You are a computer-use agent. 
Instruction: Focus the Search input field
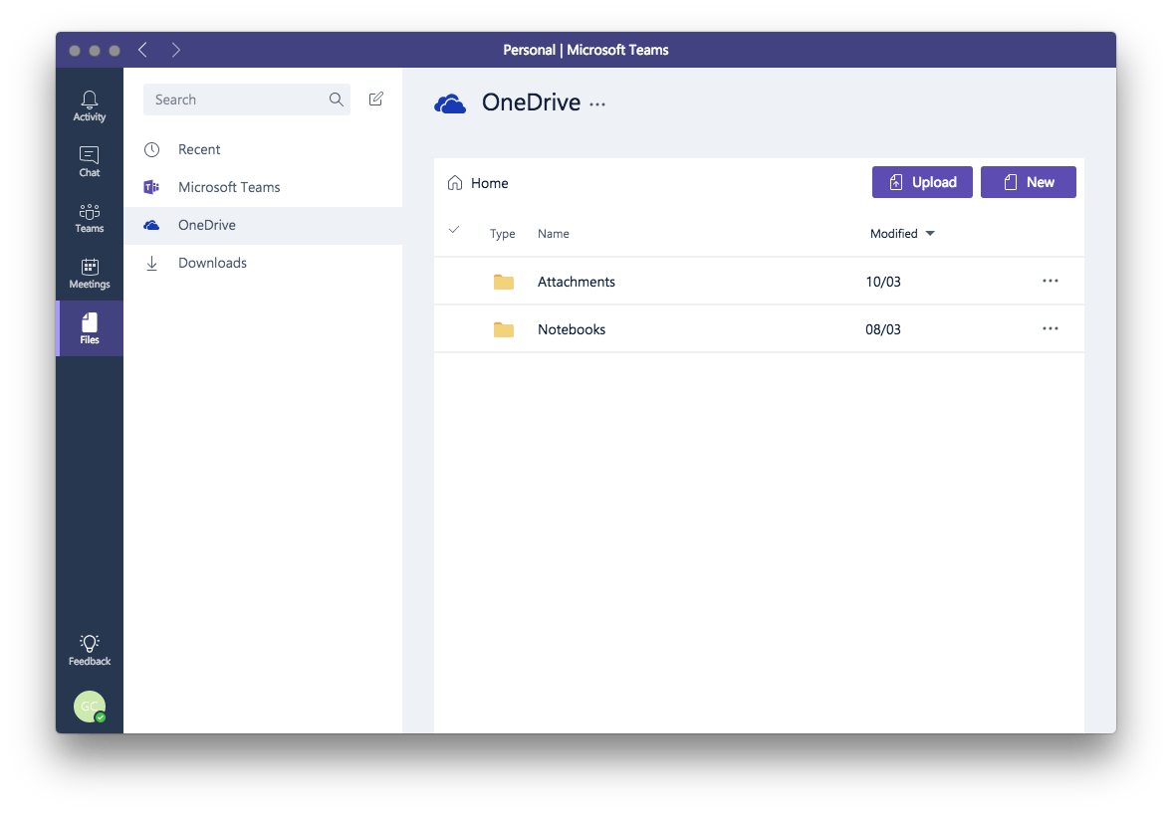(247, 100)
